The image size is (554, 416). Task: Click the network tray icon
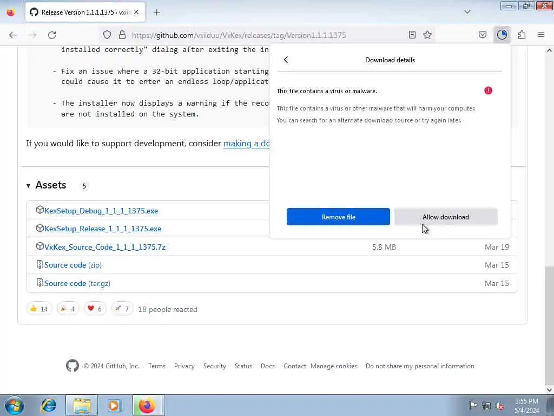click(486, 406)
